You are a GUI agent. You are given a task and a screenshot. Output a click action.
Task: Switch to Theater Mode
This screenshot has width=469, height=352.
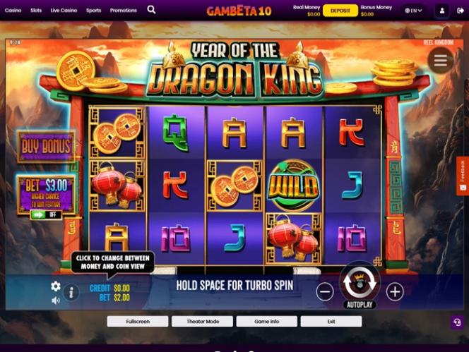[203, 322]
